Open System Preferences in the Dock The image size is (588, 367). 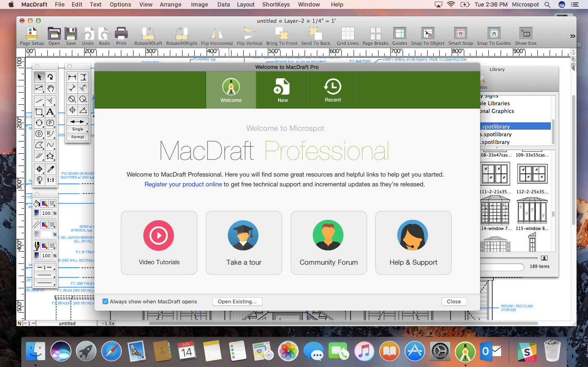(440, 351)
